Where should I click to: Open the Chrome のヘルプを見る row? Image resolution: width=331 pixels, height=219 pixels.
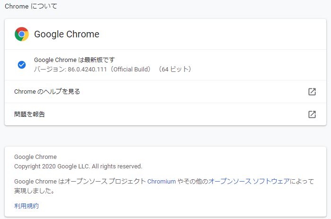point(47,92)
